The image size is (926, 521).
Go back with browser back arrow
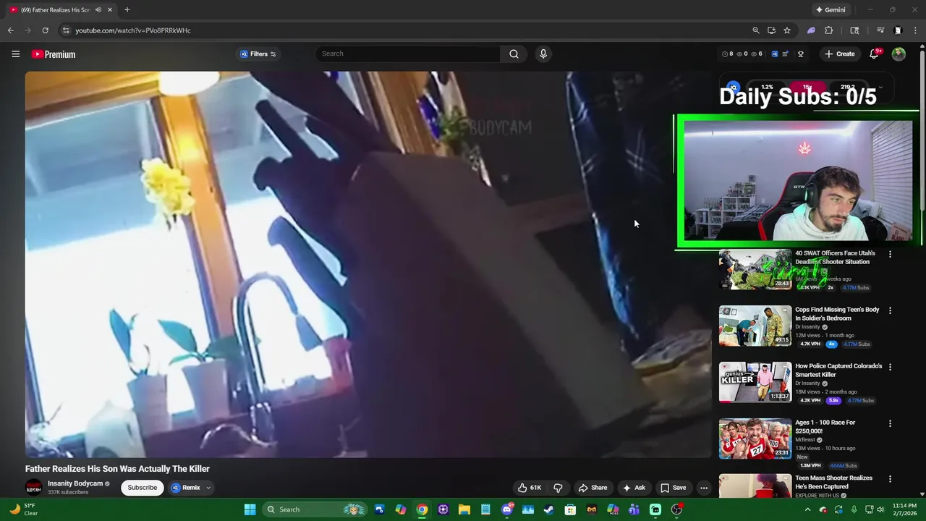tap(10, 30)
